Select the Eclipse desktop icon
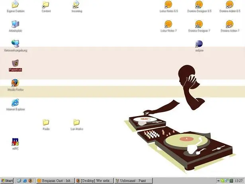The height and width of the screenshot is (184, 245). [199, 44]
